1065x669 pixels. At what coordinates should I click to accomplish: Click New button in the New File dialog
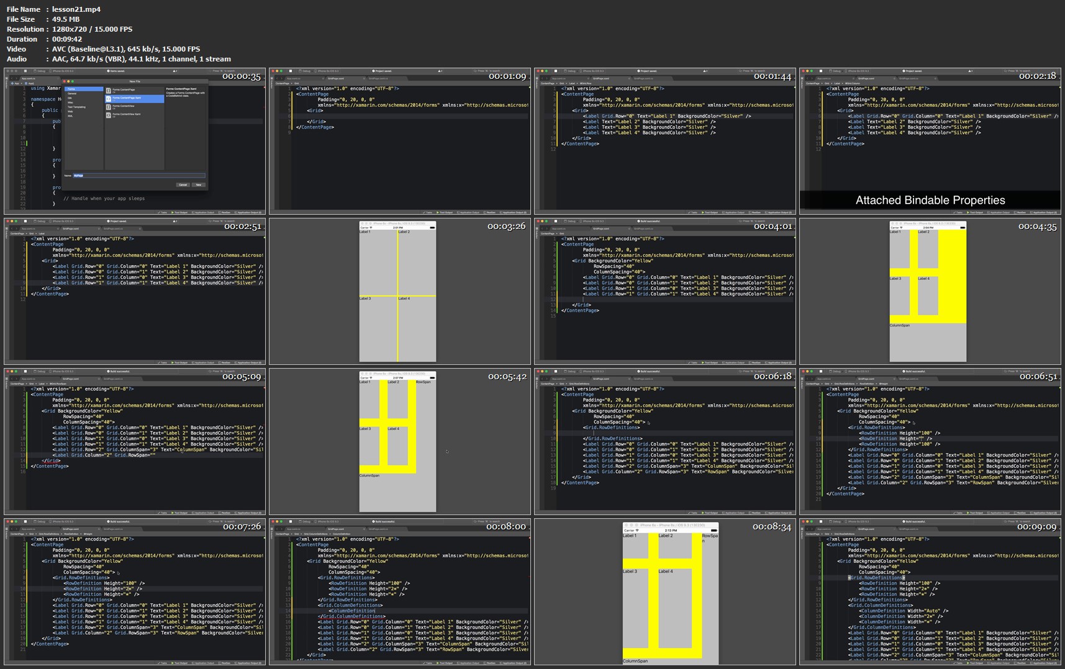pos(199,185)
